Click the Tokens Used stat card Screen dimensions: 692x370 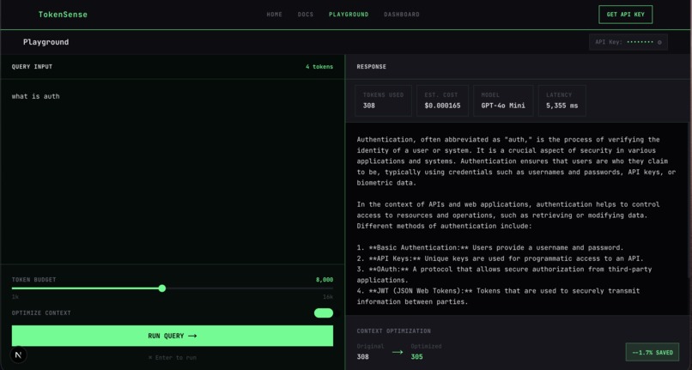click(383, 100)
